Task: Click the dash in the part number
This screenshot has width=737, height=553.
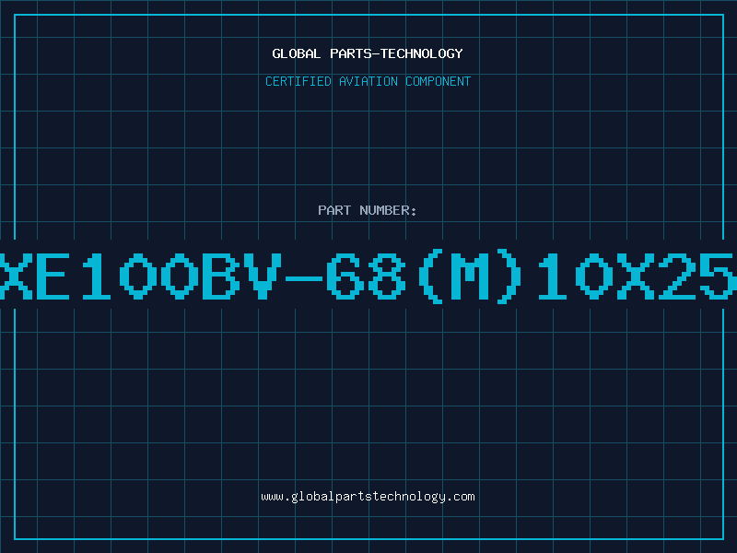Action: click(304, 277)
